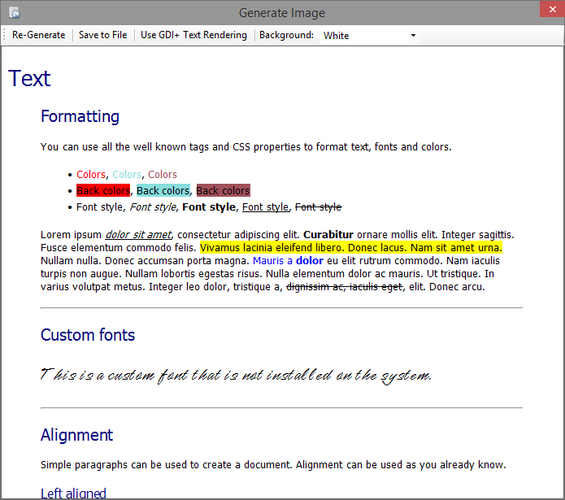Click the custom font handwriting sample line
Image resolution: width=565 pixels, height=500 pixels.
(236, 375)
